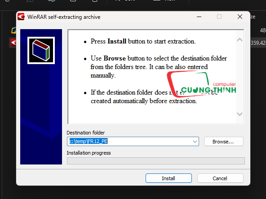Image resolution: width=266 pixels, height=199 pixels.
Task: Click the Cancel button
Action: coord(220,178)
